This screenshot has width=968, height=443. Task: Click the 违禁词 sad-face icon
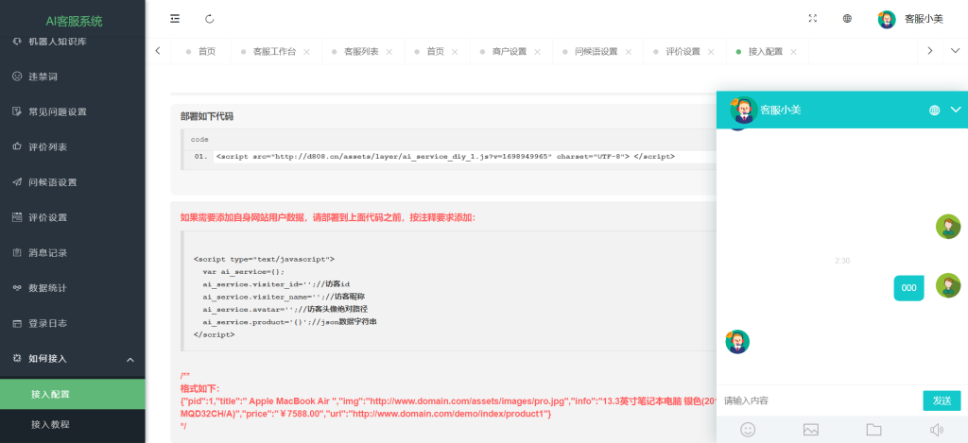pos(17,77)
